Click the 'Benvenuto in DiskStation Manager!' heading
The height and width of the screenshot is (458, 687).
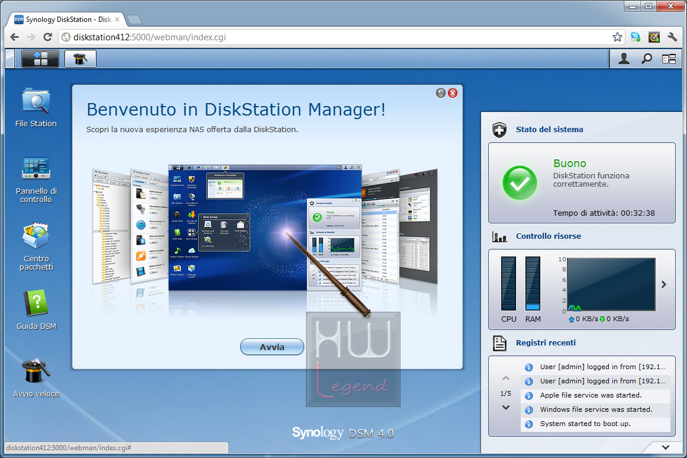[236, 110]
